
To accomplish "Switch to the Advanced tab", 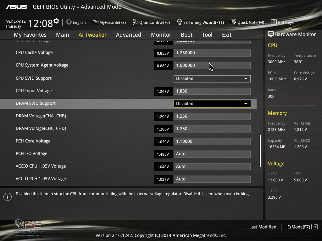I will pyautogui.click(x=128, y=35).
